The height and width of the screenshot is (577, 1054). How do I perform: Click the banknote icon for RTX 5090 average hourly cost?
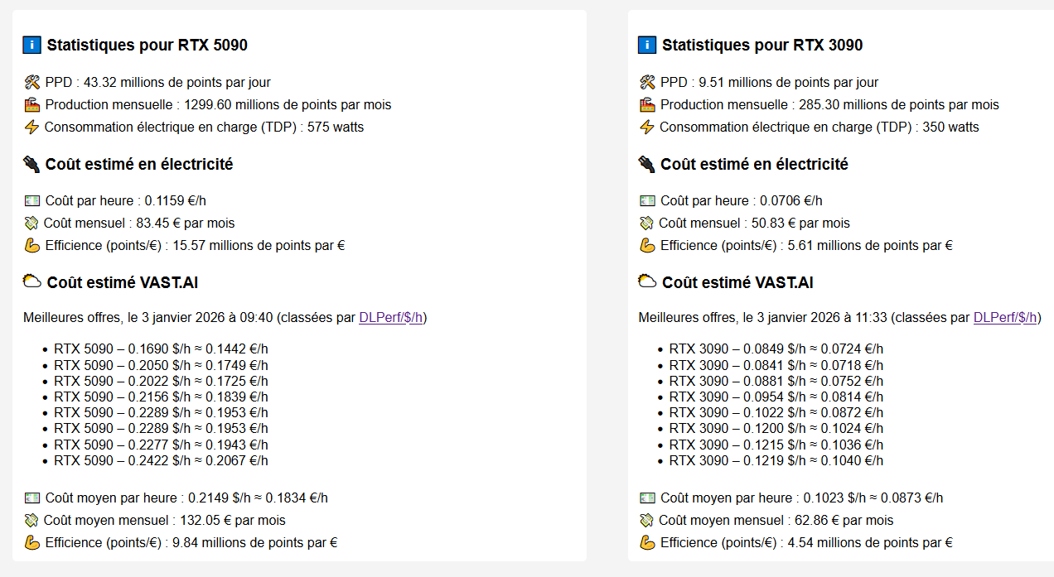(32, 498)
